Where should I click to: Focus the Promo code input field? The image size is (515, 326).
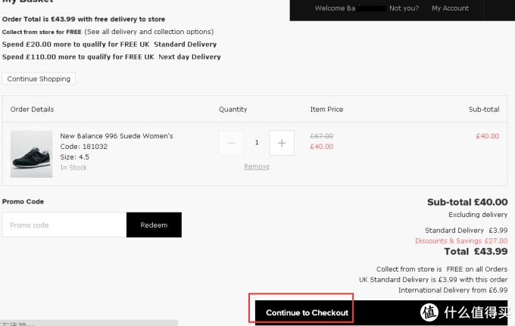pyautogui.click(x=64, y=225)
